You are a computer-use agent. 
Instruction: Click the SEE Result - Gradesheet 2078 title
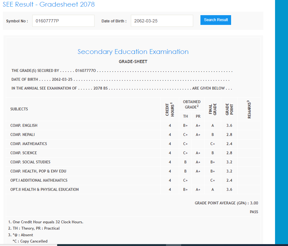pyautogui.click(x=49, y=4)
